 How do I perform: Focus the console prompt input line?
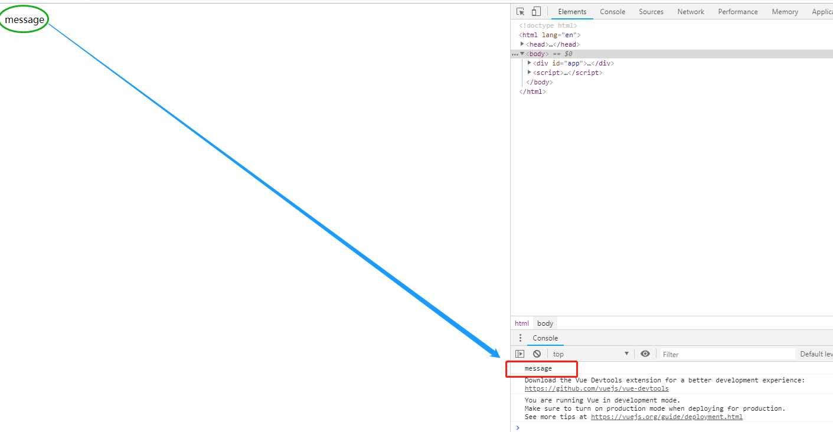(x=676, y=427)
